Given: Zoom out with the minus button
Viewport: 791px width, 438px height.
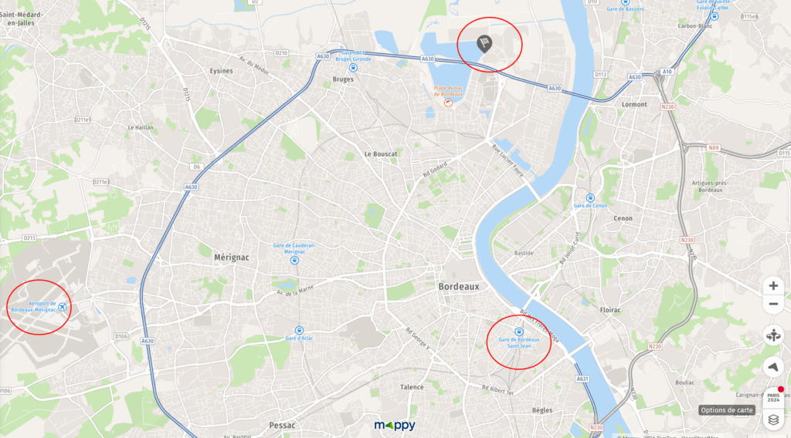Looking at the screenshot, I should point(772,304).
